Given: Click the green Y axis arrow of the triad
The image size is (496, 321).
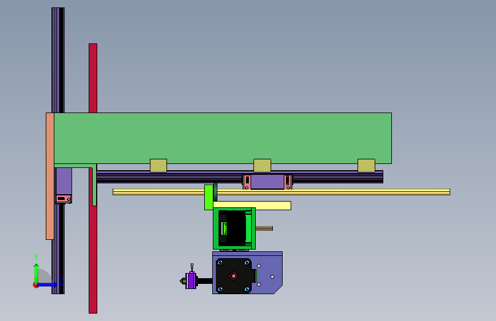Looking at the screenshot, I should [36, 273].
